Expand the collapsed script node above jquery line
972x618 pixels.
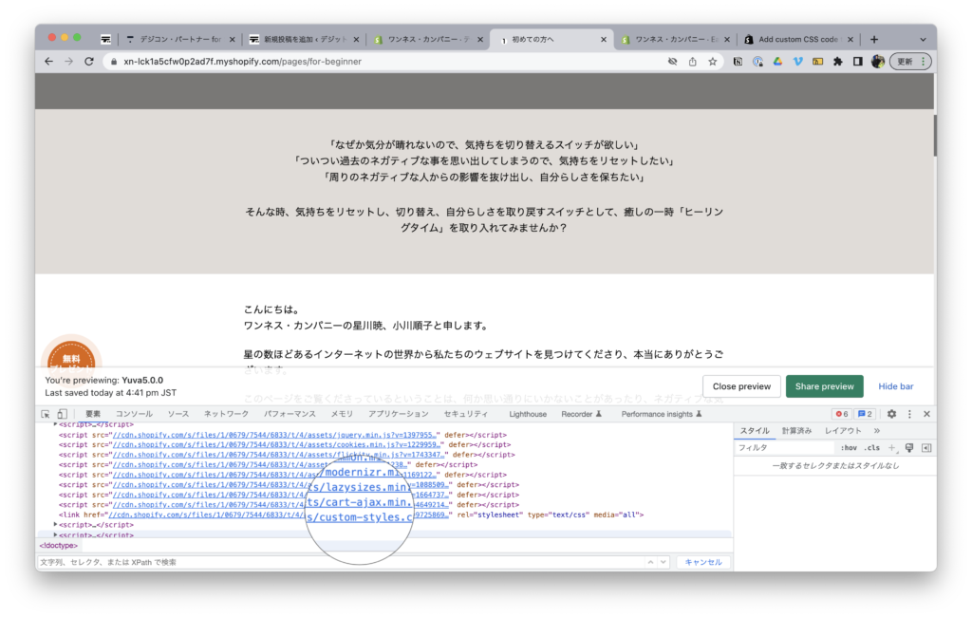click(x=56, y=424)
